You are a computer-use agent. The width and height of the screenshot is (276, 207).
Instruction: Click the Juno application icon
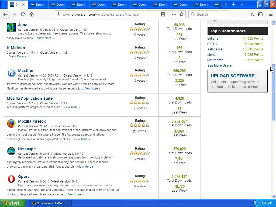11,27
